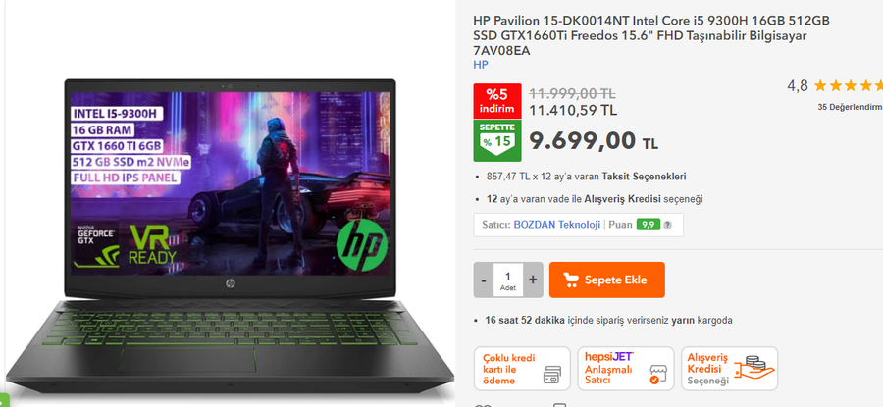This screenshot has height=407, width=883.
Task: Open seller BOZDAN Teknoloji link
Action: tap(557, 225)
